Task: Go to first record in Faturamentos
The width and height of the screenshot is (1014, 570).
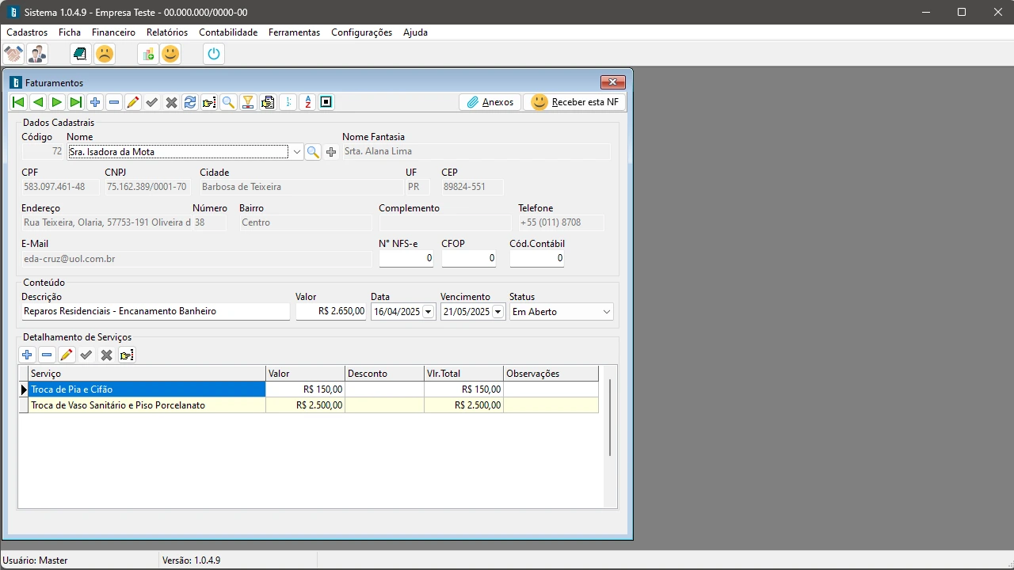Action: point(18,102)
